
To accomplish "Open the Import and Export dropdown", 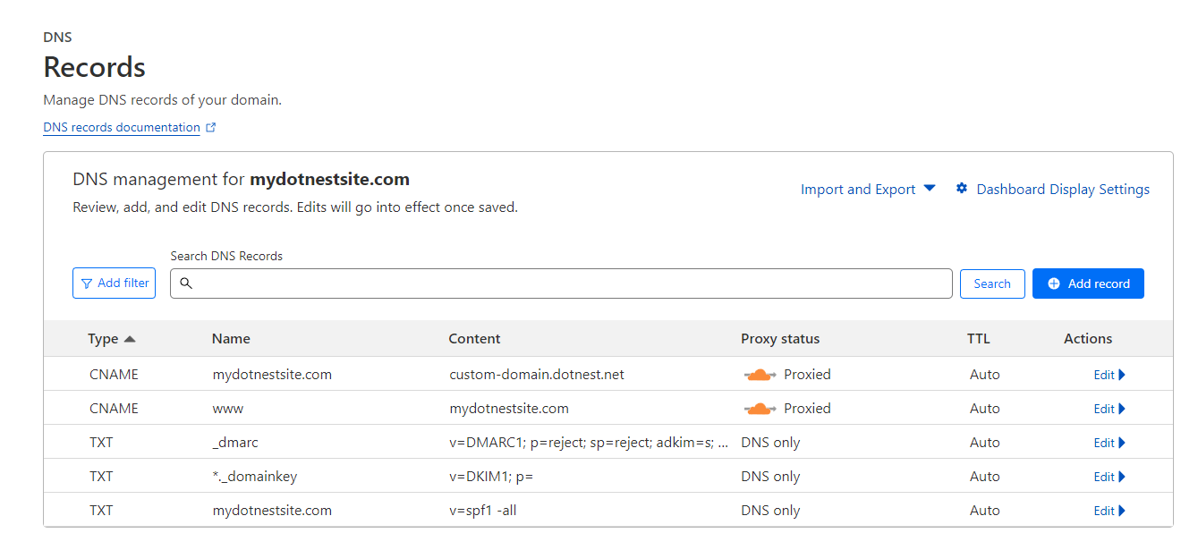I will coord(868,190).
